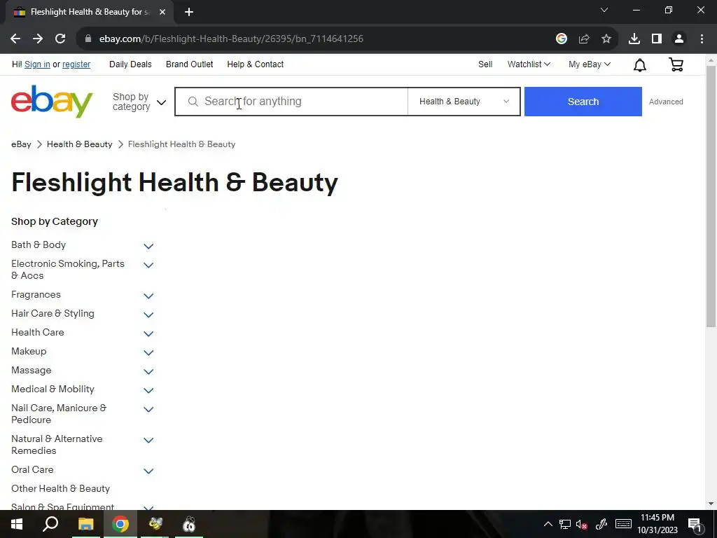Open Daily Deals page
717x538 pixels.
130,64
